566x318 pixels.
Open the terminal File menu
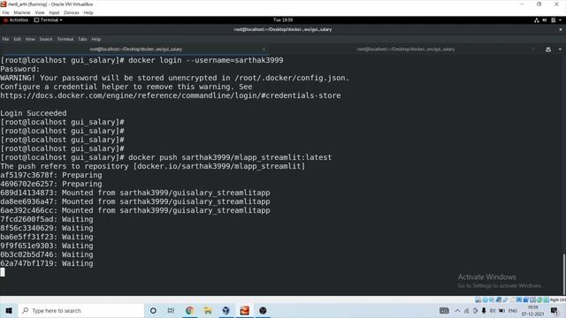point(5,39)
